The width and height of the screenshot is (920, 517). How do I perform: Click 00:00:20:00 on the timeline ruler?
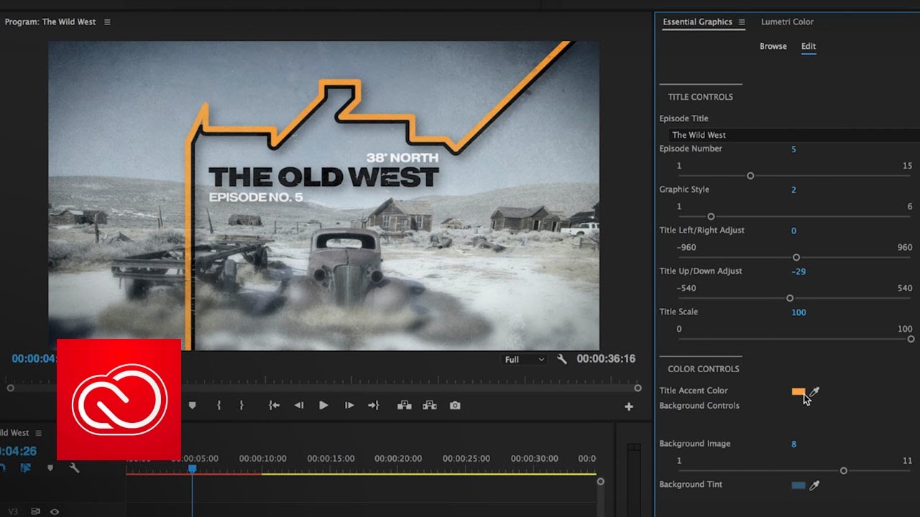pos(398,458)
